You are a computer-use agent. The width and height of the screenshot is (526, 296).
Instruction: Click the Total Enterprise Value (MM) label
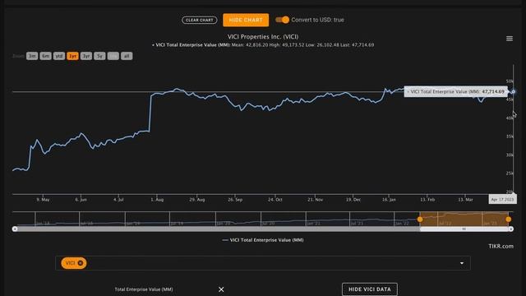(144, 289)
